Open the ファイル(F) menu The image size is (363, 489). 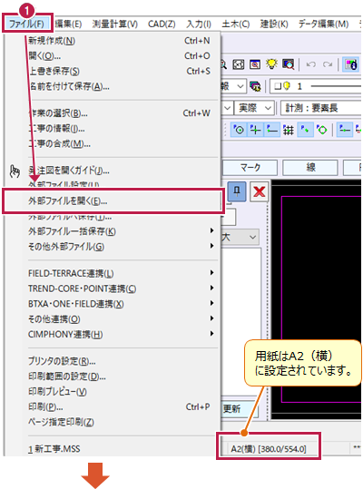coord(27,24)
